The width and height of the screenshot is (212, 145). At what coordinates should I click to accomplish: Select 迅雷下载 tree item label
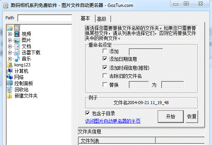click(x=31, y=52)
